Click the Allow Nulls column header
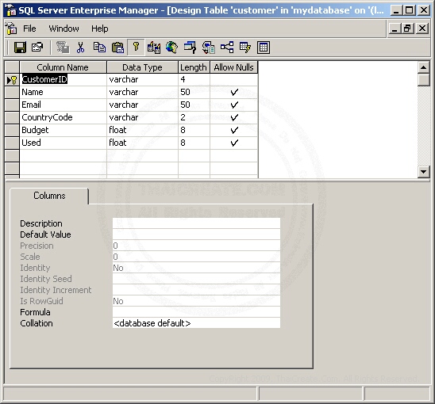Image resolution: width=435 pixels, height=404 pixels. pyautogui.click(x=234, y=67)
